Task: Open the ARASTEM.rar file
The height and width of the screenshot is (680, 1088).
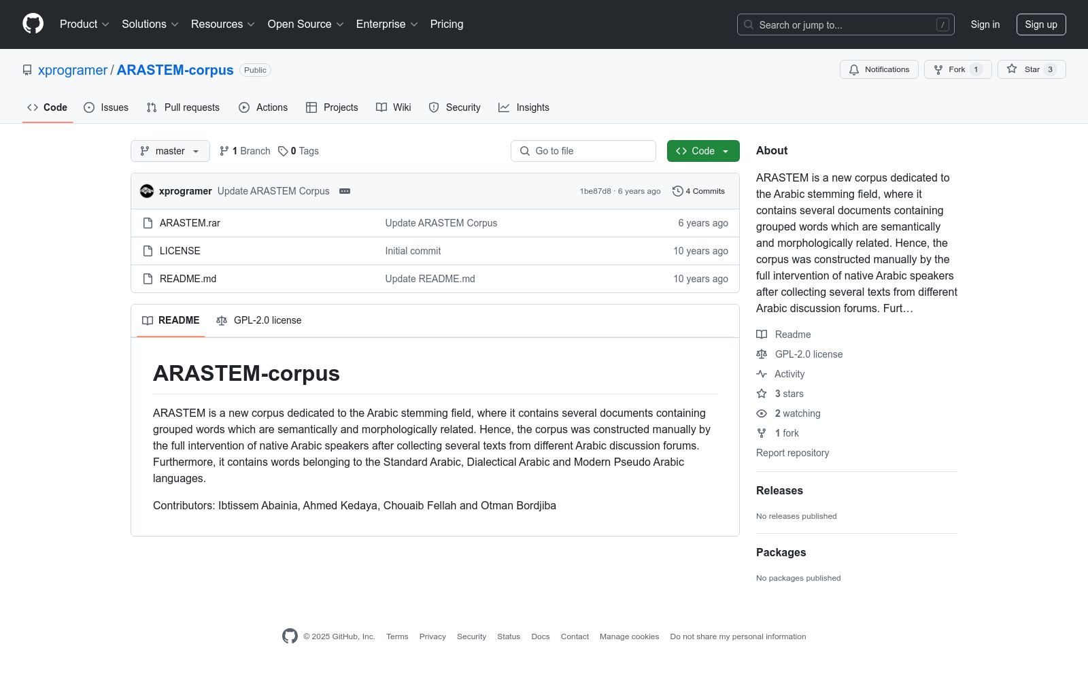Action: click(190, 223)
